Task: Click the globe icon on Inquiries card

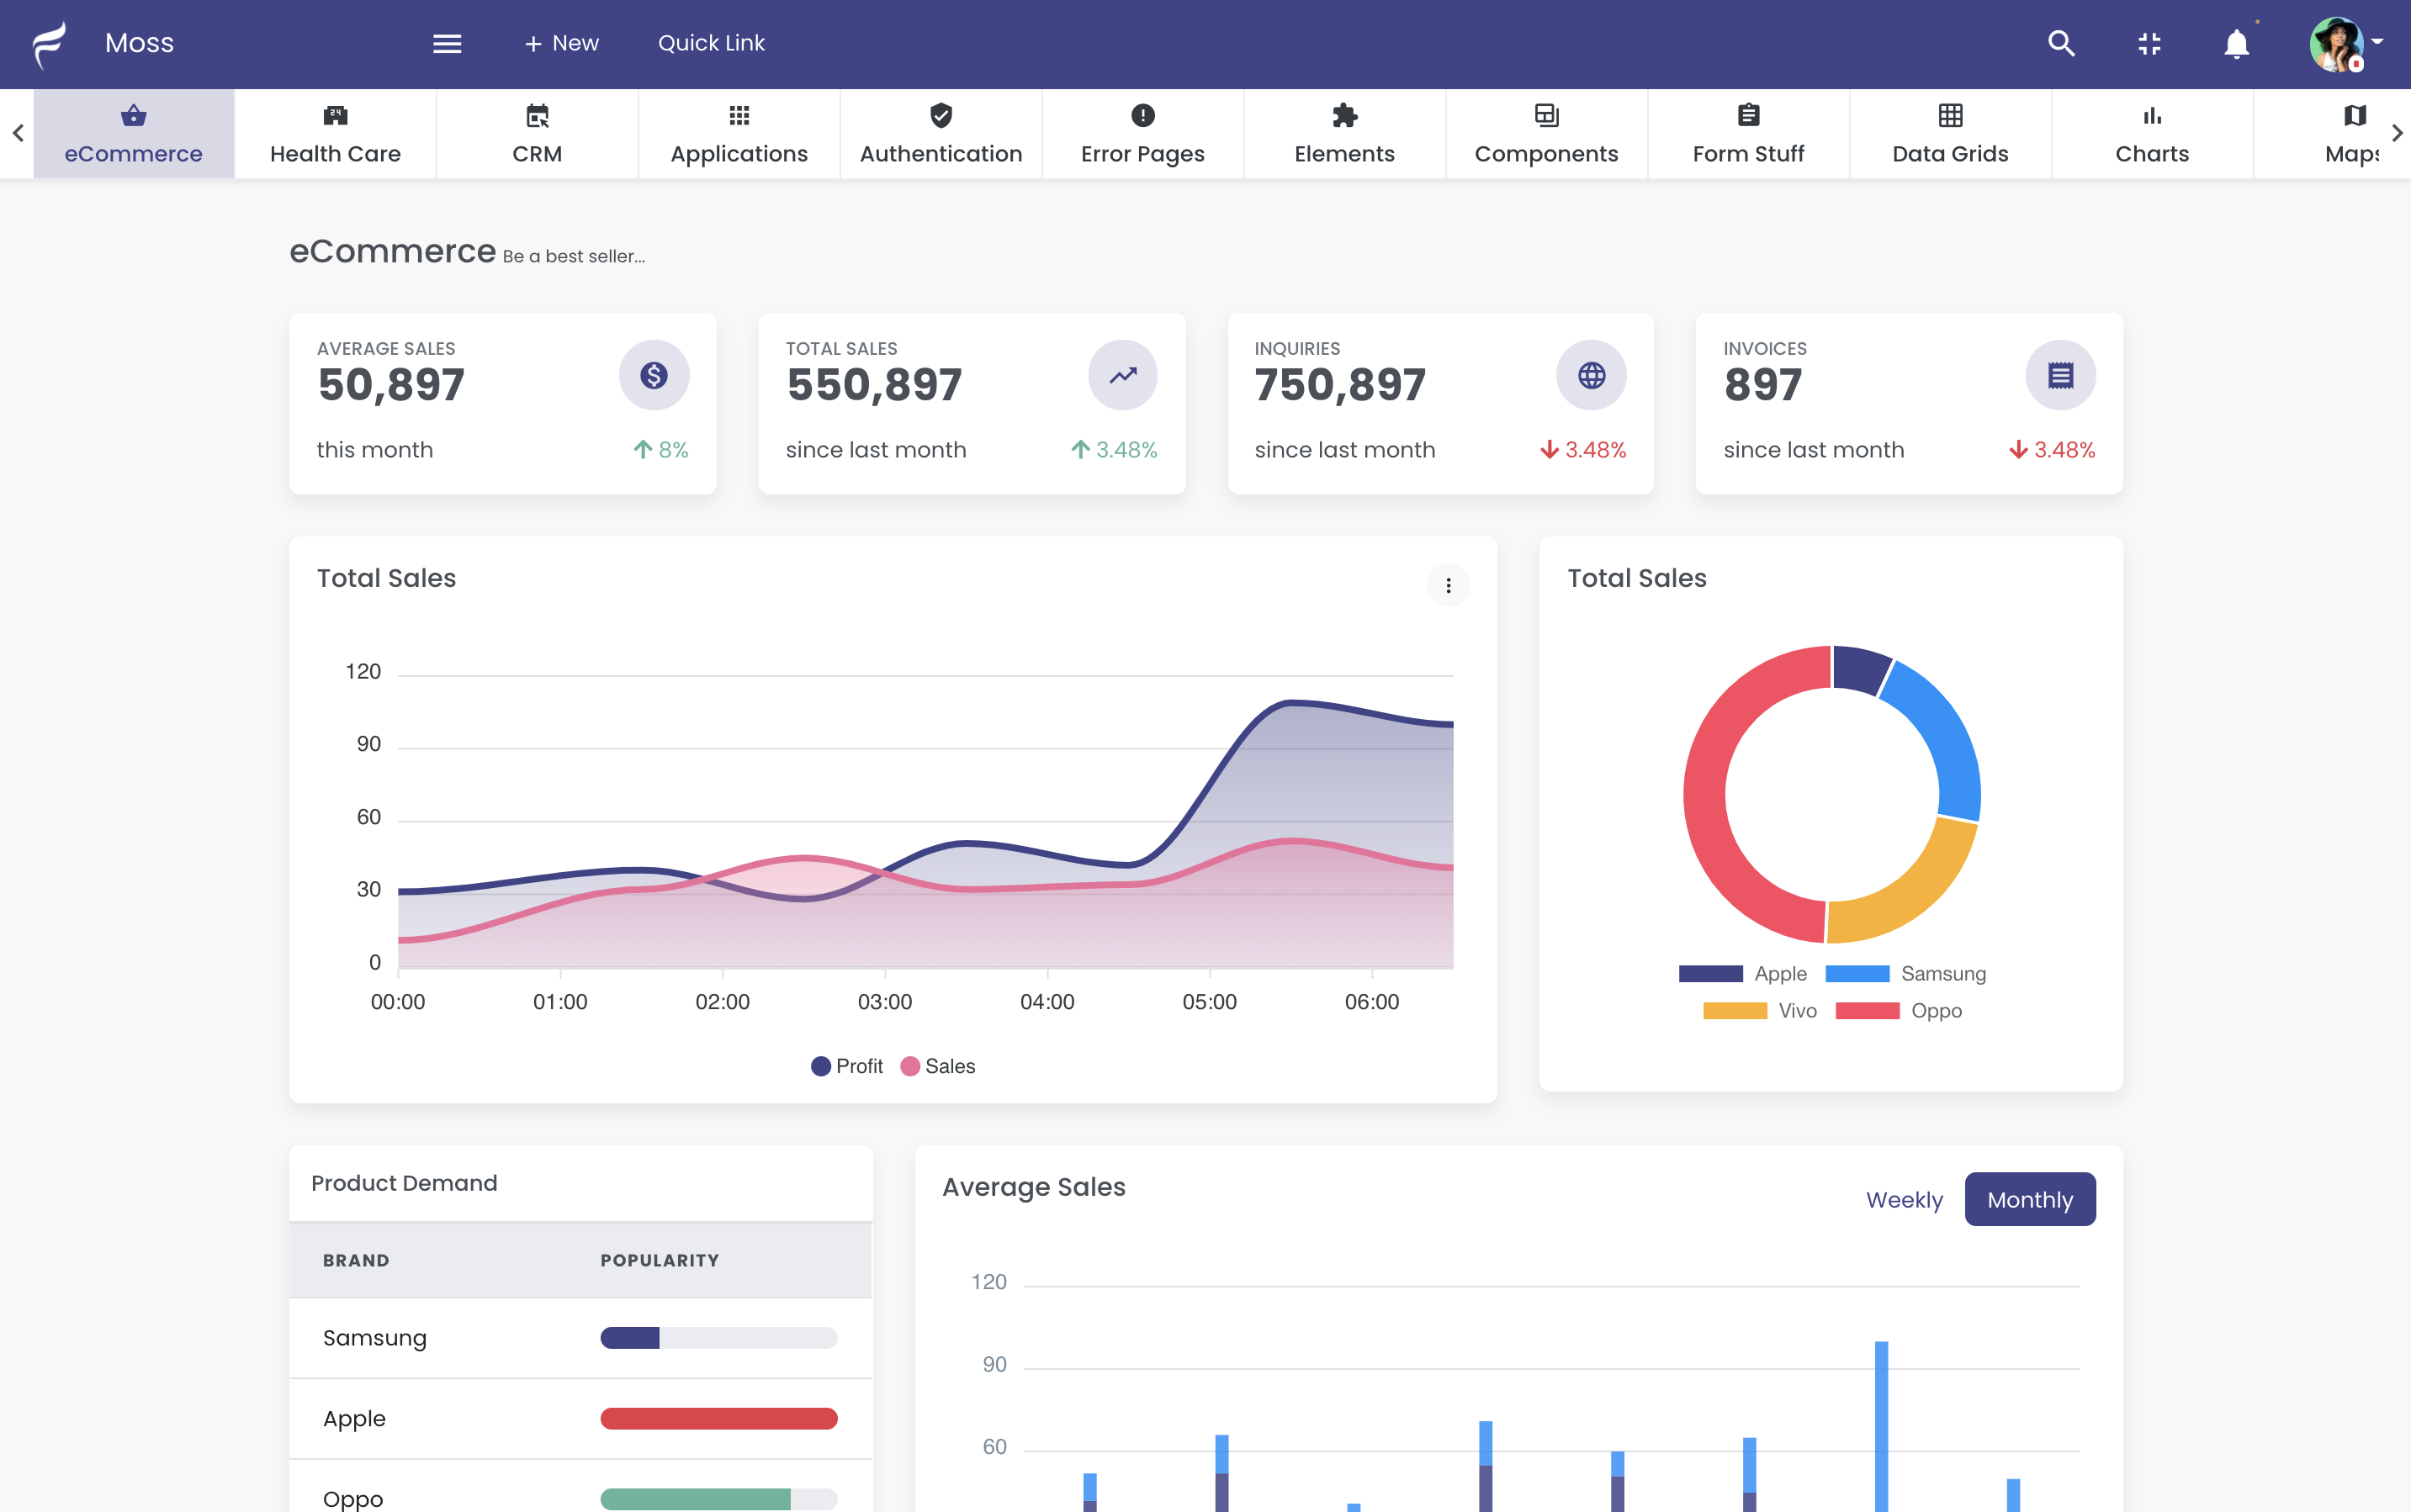Action: coord(1591,375)
